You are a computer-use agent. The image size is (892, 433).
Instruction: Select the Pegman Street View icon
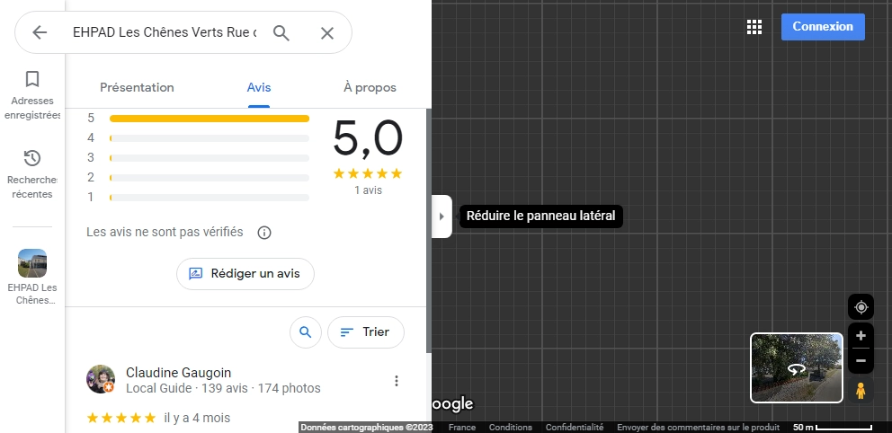coord(861,391)
